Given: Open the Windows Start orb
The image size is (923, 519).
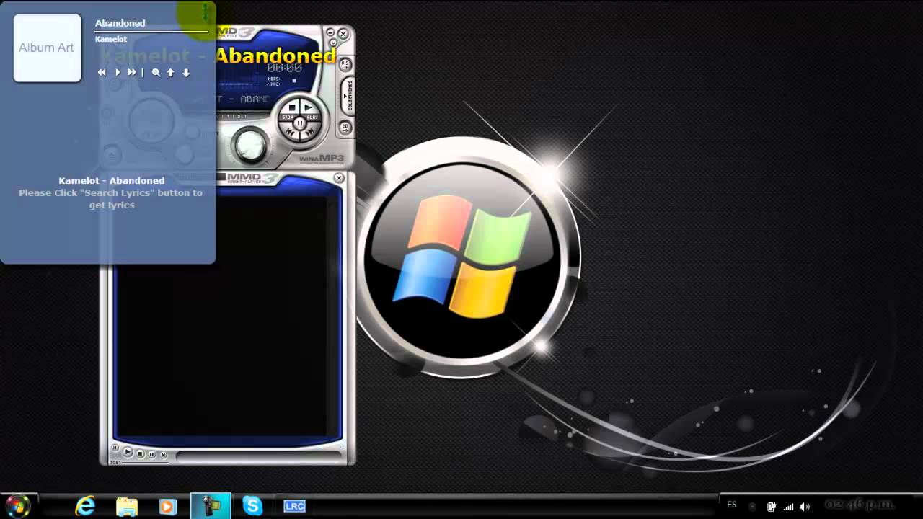Looking at the screenshot, I should (17, 506).
